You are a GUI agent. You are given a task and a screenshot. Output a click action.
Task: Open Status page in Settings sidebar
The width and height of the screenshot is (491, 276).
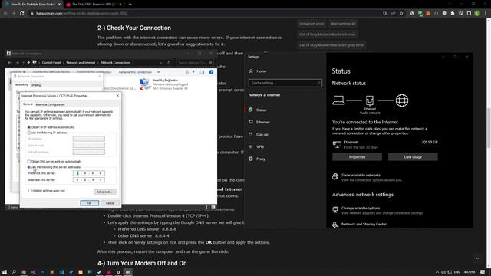pyautogui.click(x=261, y=110)
